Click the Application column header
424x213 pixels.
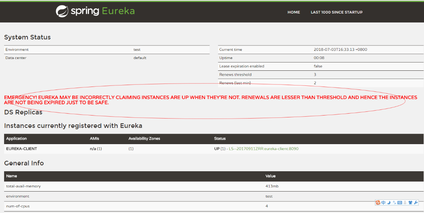[17, 138]
